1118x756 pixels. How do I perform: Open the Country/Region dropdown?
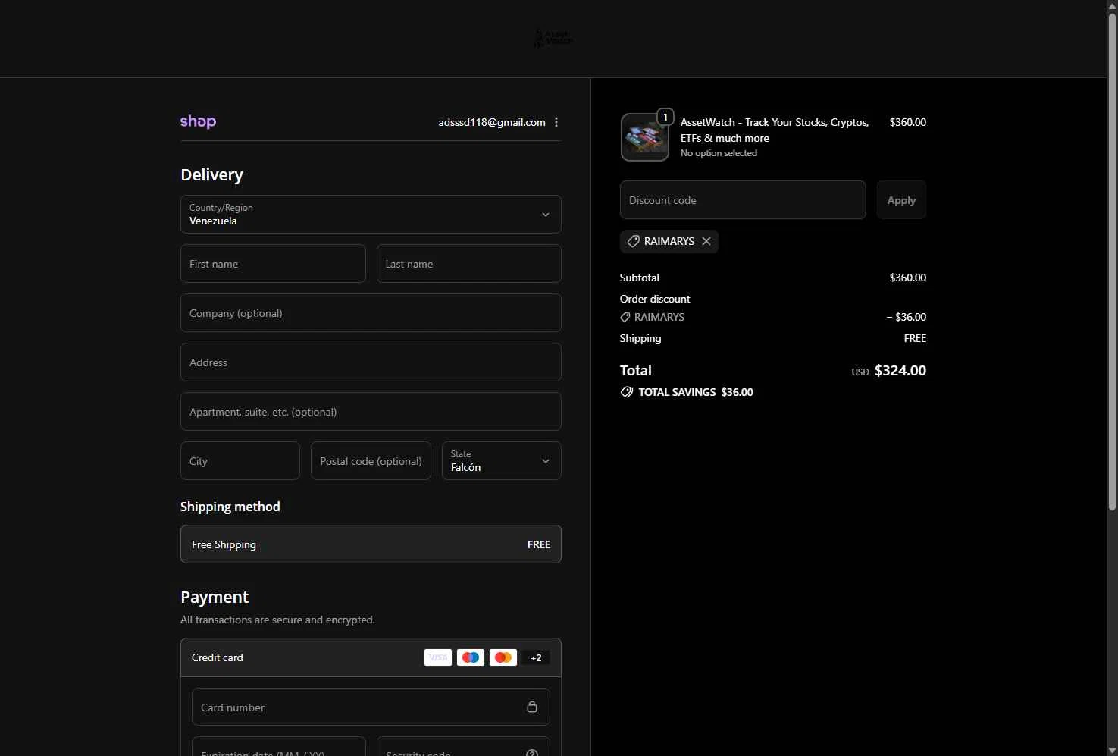(371, 214)
